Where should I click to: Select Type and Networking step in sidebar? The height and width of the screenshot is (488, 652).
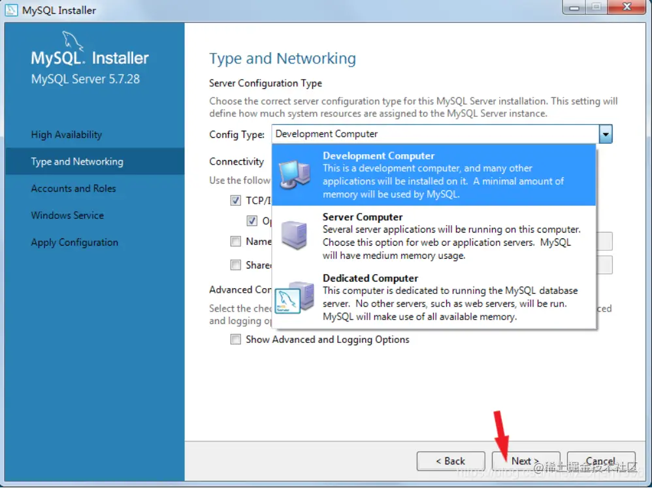tap(95, 161)
